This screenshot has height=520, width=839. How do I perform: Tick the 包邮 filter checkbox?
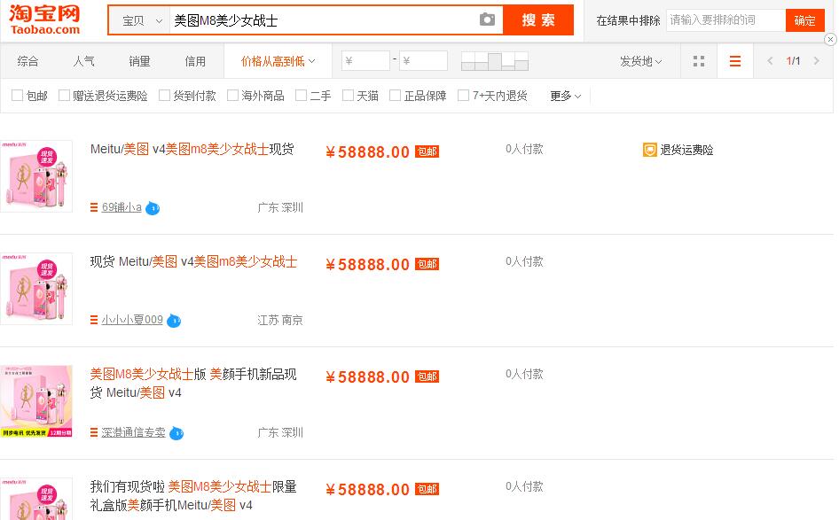coord(17,95)
